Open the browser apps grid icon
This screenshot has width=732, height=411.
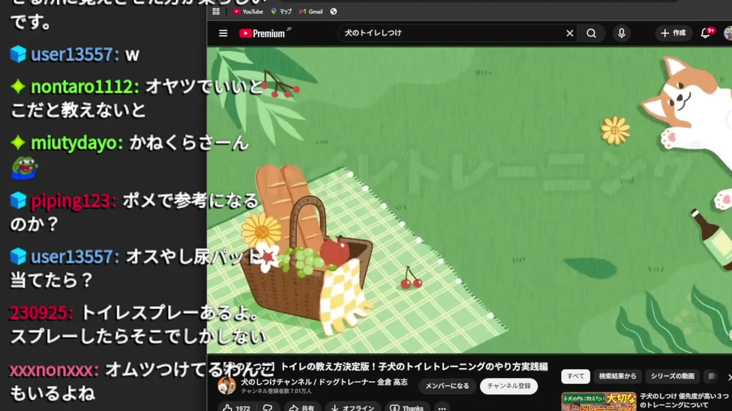(216, 11)
